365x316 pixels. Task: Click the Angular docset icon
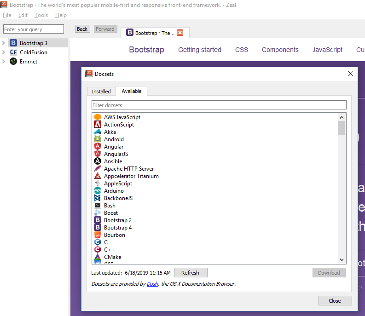98,147
